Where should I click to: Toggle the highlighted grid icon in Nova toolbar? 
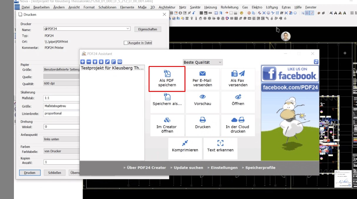307,13
